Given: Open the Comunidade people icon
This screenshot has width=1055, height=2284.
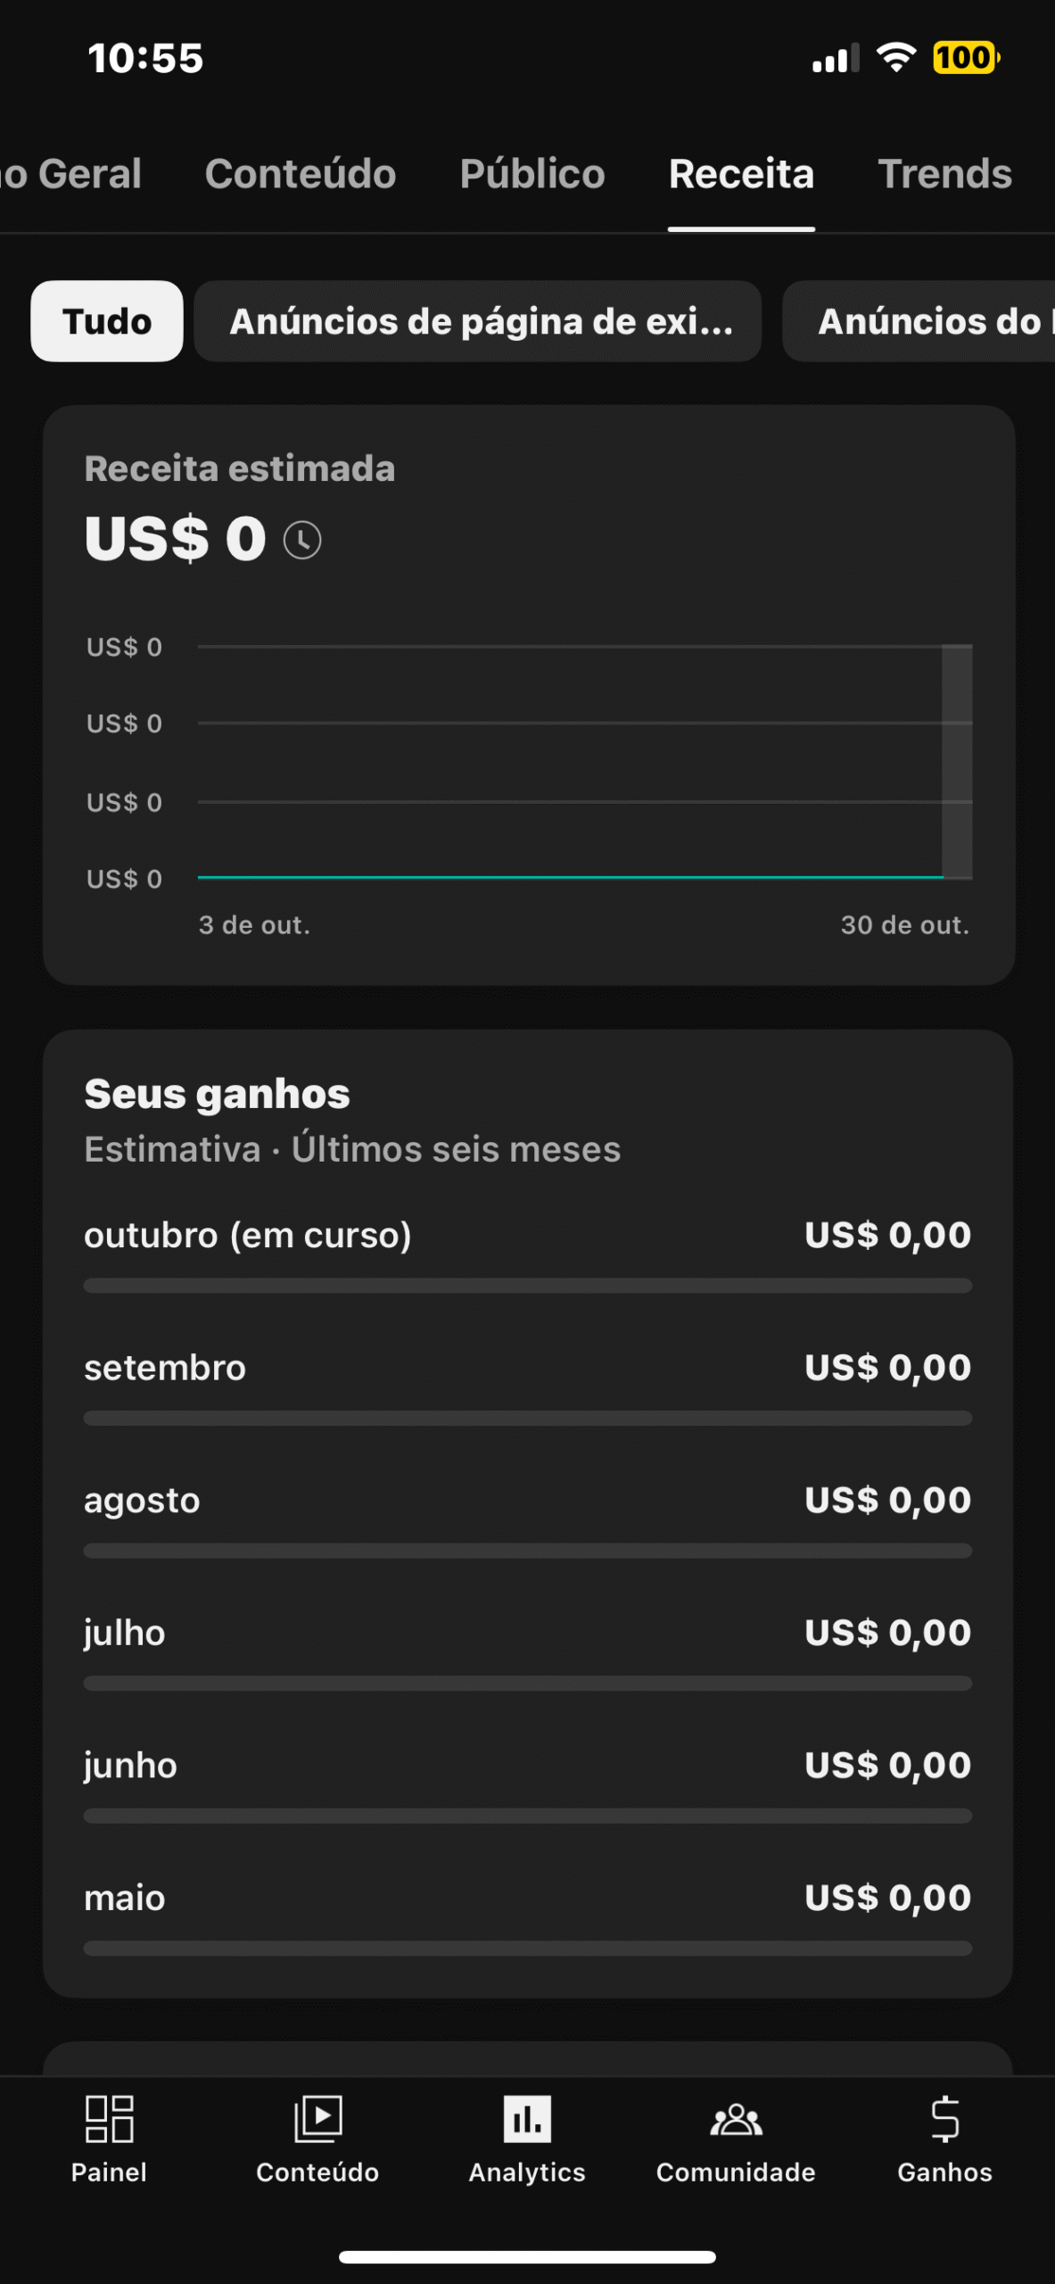Looking at the screenshot, I should click(x=736, y=2119).
